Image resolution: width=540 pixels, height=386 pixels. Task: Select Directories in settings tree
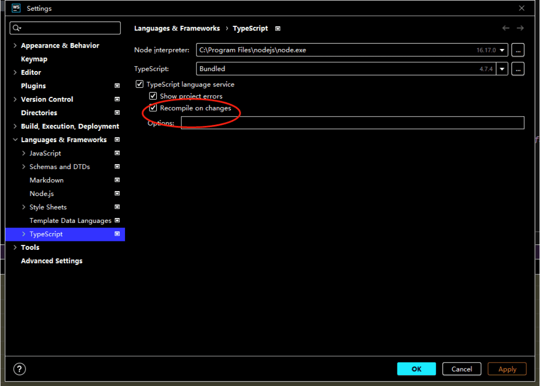39,113
